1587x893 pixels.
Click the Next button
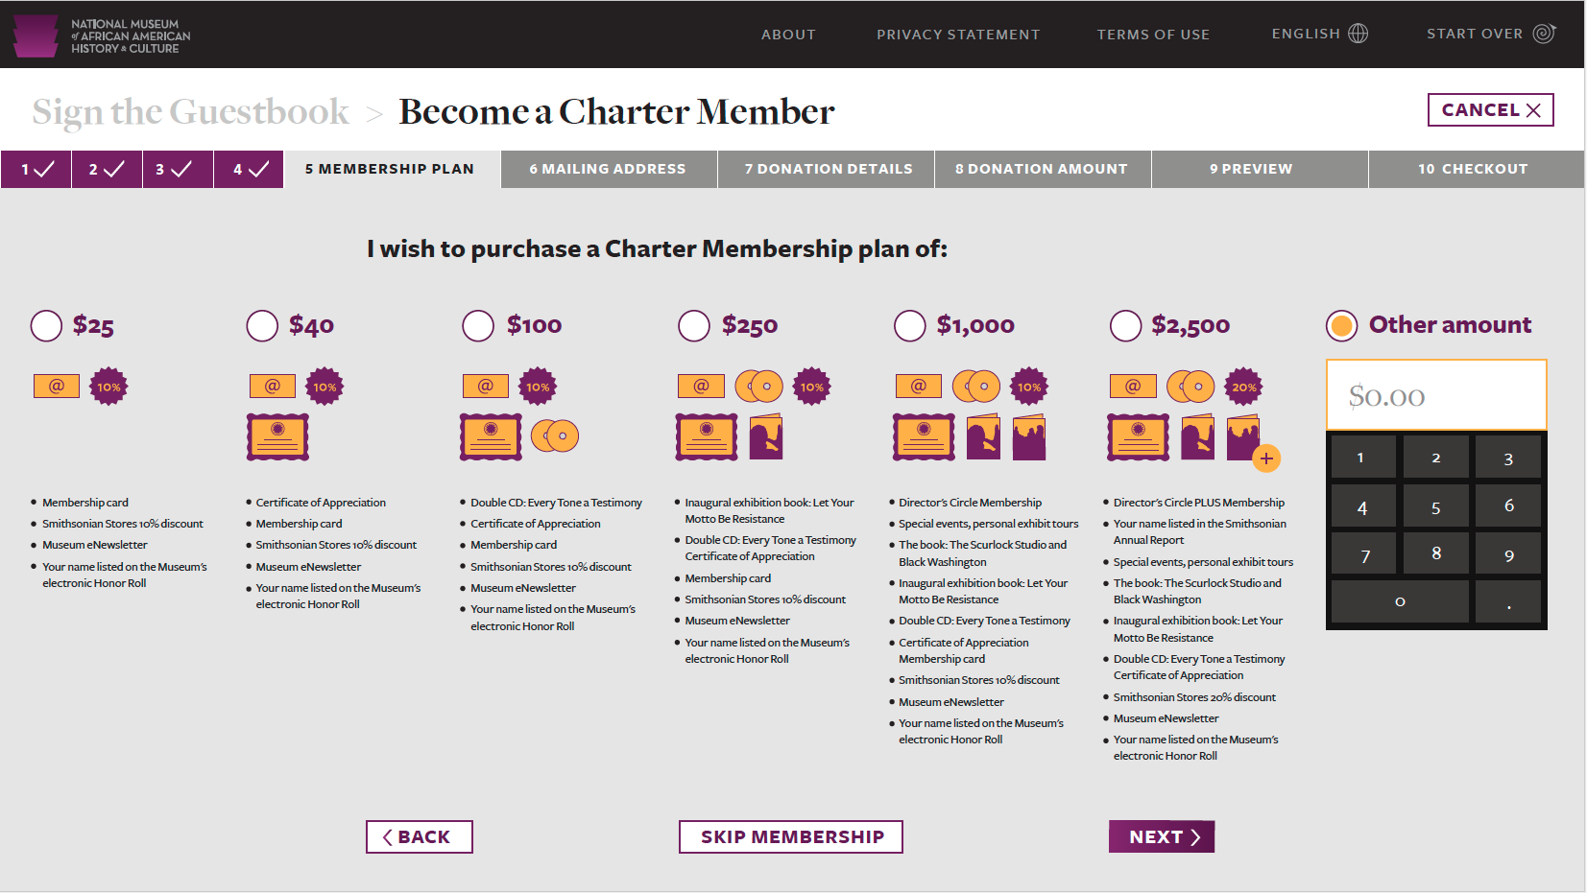pos(1162,837)
